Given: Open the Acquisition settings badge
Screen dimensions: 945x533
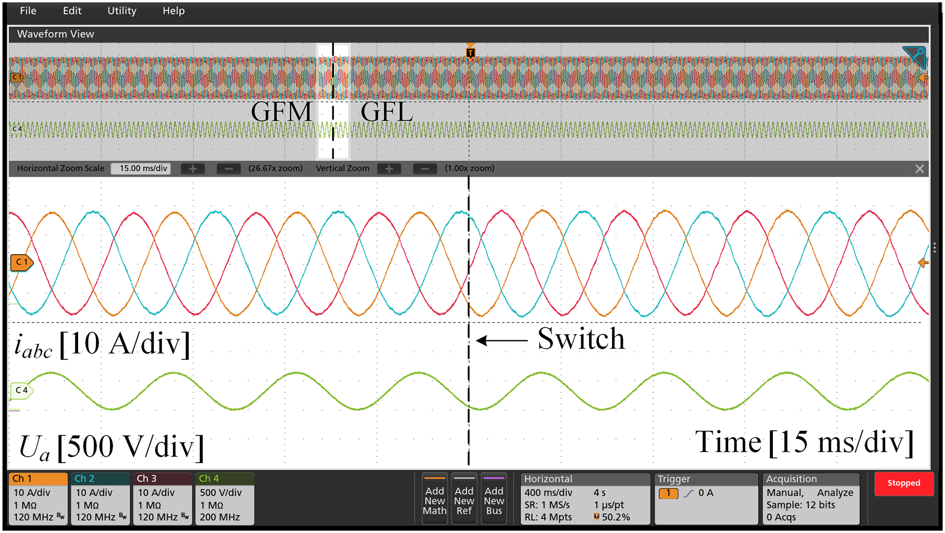Looking at the screenshot, I should coord(811,498).
